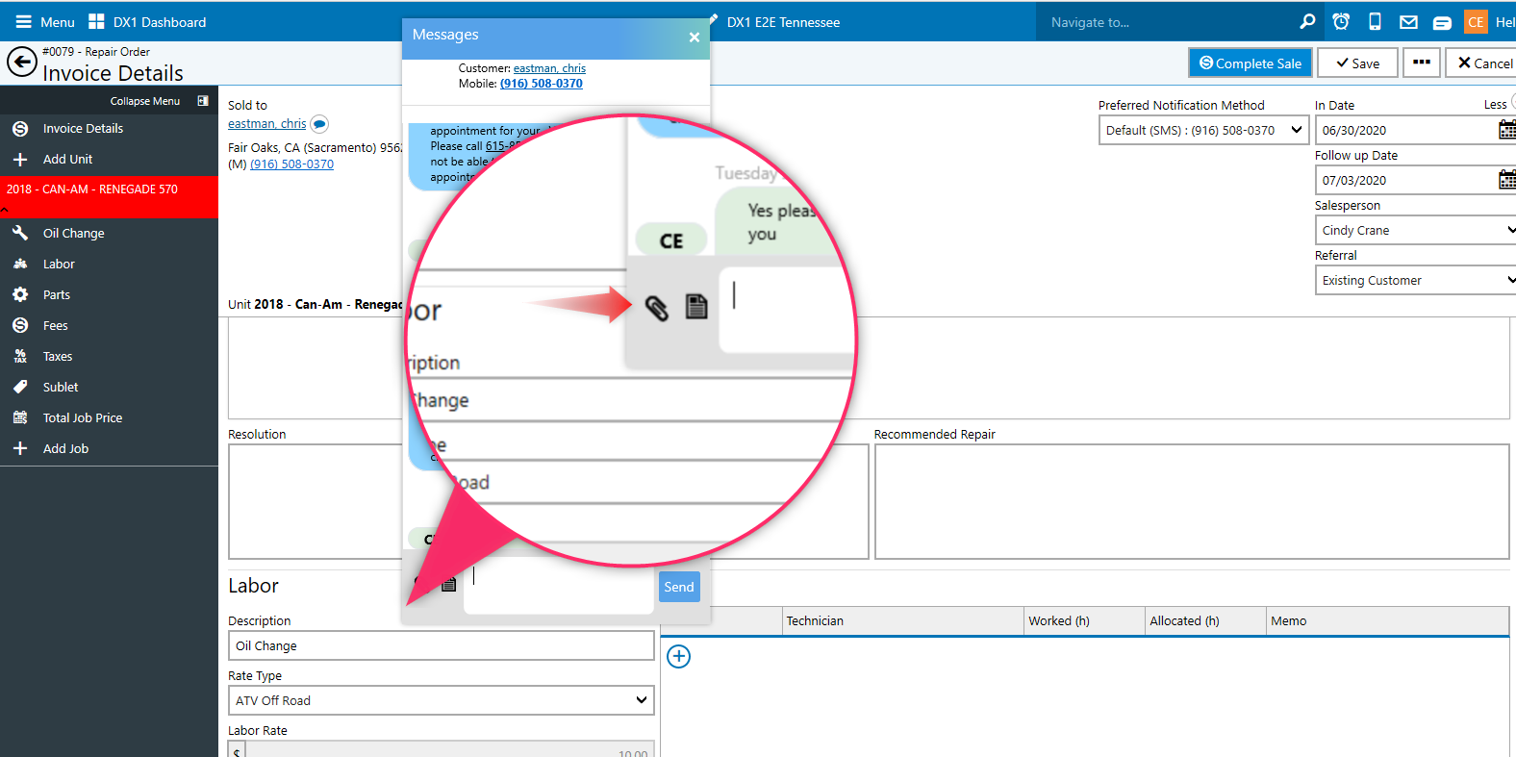Screen dimensions: 1516x757
Task: Click the plus circle to add technician row
Action: (679, 656)
